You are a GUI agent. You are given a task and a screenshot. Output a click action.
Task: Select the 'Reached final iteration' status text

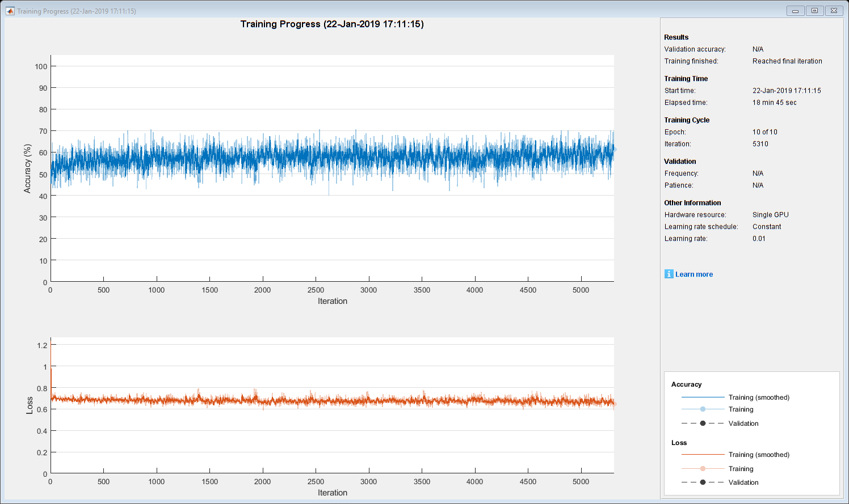[x=787, y=61]
